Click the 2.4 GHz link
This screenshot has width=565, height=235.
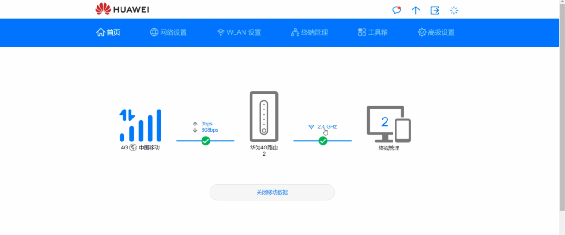327,126
